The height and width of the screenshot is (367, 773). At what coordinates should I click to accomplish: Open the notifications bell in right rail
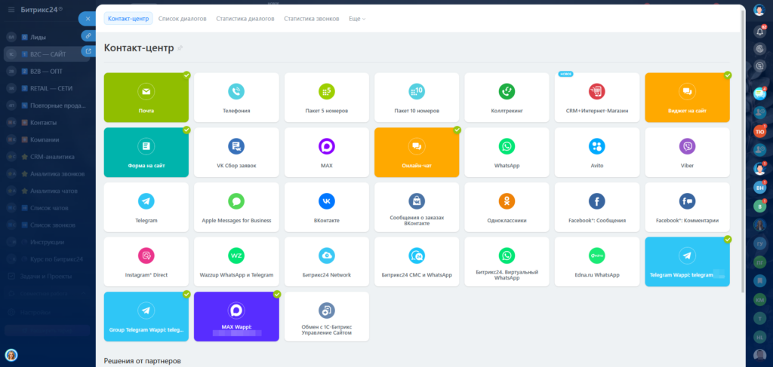759,32
